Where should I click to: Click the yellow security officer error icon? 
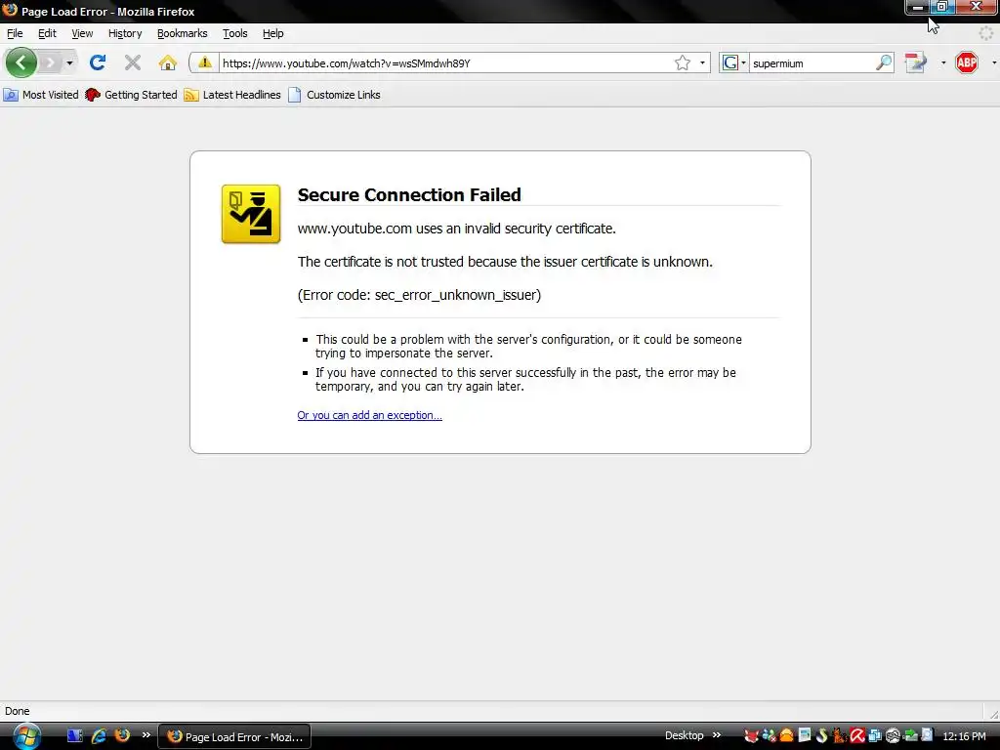pyautogui.click(x=251, y=214)
